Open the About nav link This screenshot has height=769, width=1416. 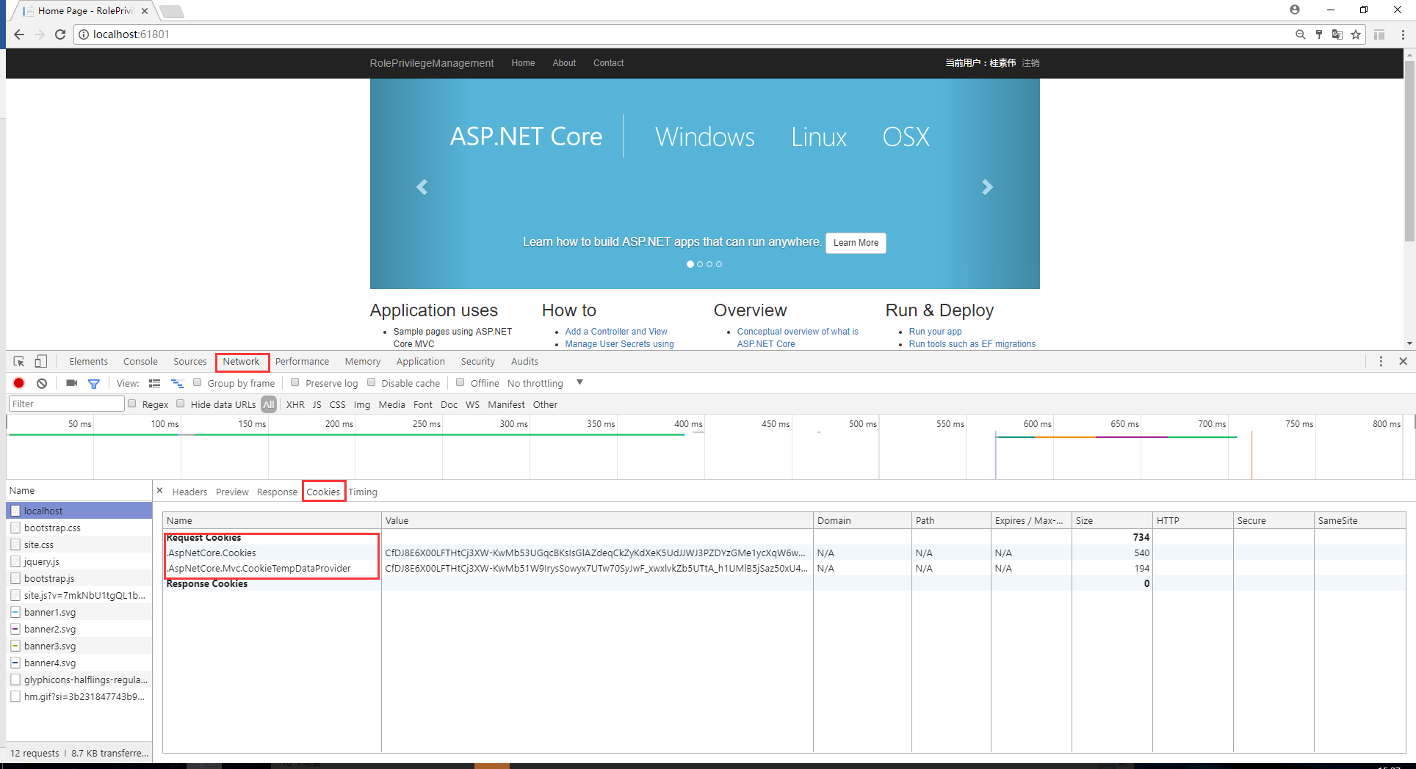(564, 63)
